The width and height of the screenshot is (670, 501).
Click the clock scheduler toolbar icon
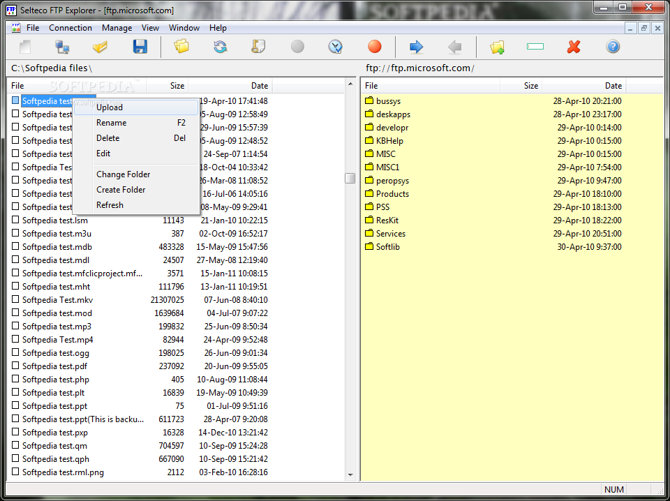coord(336,47)
